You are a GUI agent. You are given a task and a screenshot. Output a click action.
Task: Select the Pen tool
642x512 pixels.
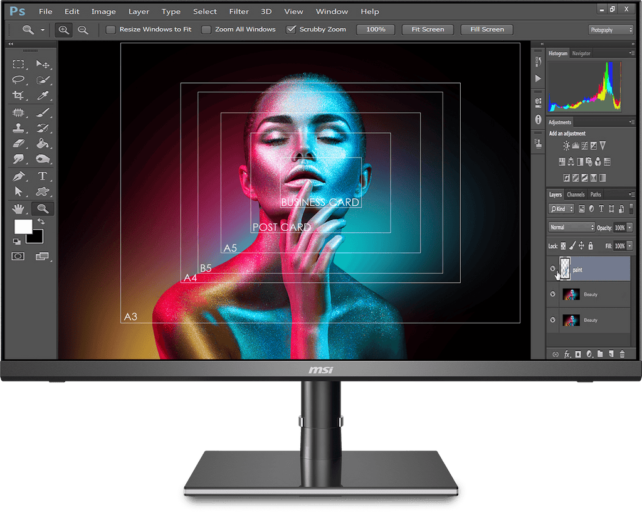(x=18, y=176)
